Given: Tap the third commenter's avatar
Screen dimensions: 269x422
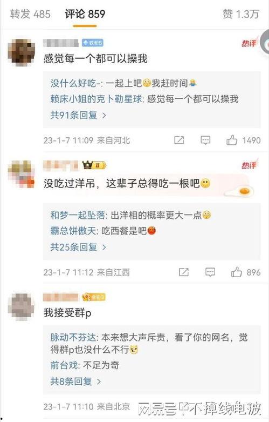Looking at the screenshot, I should coord(22,307).
